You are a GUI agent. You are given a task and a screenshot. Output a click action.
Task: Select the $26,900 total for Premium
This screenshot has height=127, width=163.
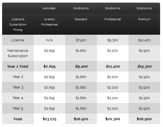pos(144,119)
